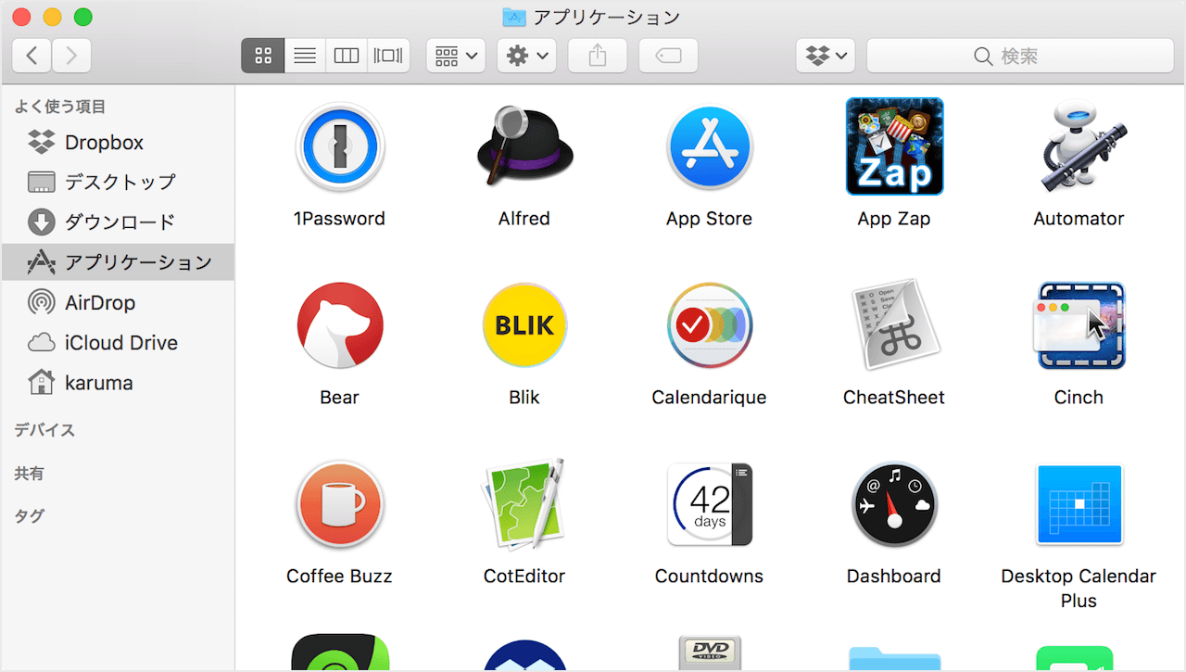Click the CheatSheet name label
This screenshot has height=672, width=1186.
pos(894,398)
